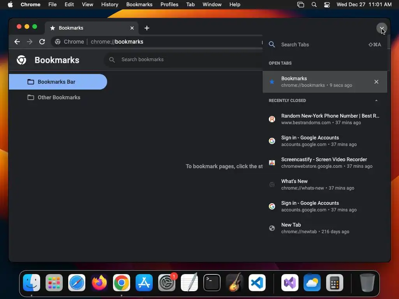Viewport: 399px width, 299px height.
Task: Click the Search bookmarks field
Action: click(x=183, y=60)
